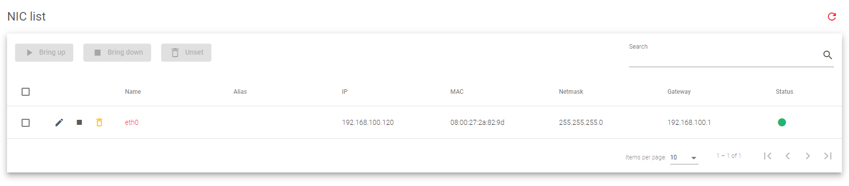Go to the previous page
The height and width of the screenshot is (186, 849).
click(x=788, y=156)
